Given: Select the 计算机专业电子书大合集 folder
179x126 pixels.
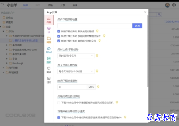Looking at the screenshot, I should (x=25, y=40).
